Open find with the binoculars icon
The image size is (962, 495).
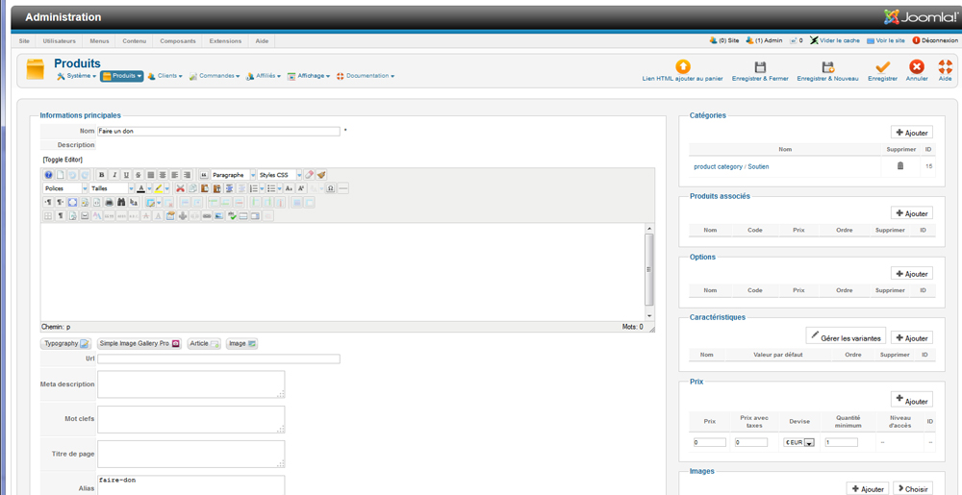(x=121, y=202)
